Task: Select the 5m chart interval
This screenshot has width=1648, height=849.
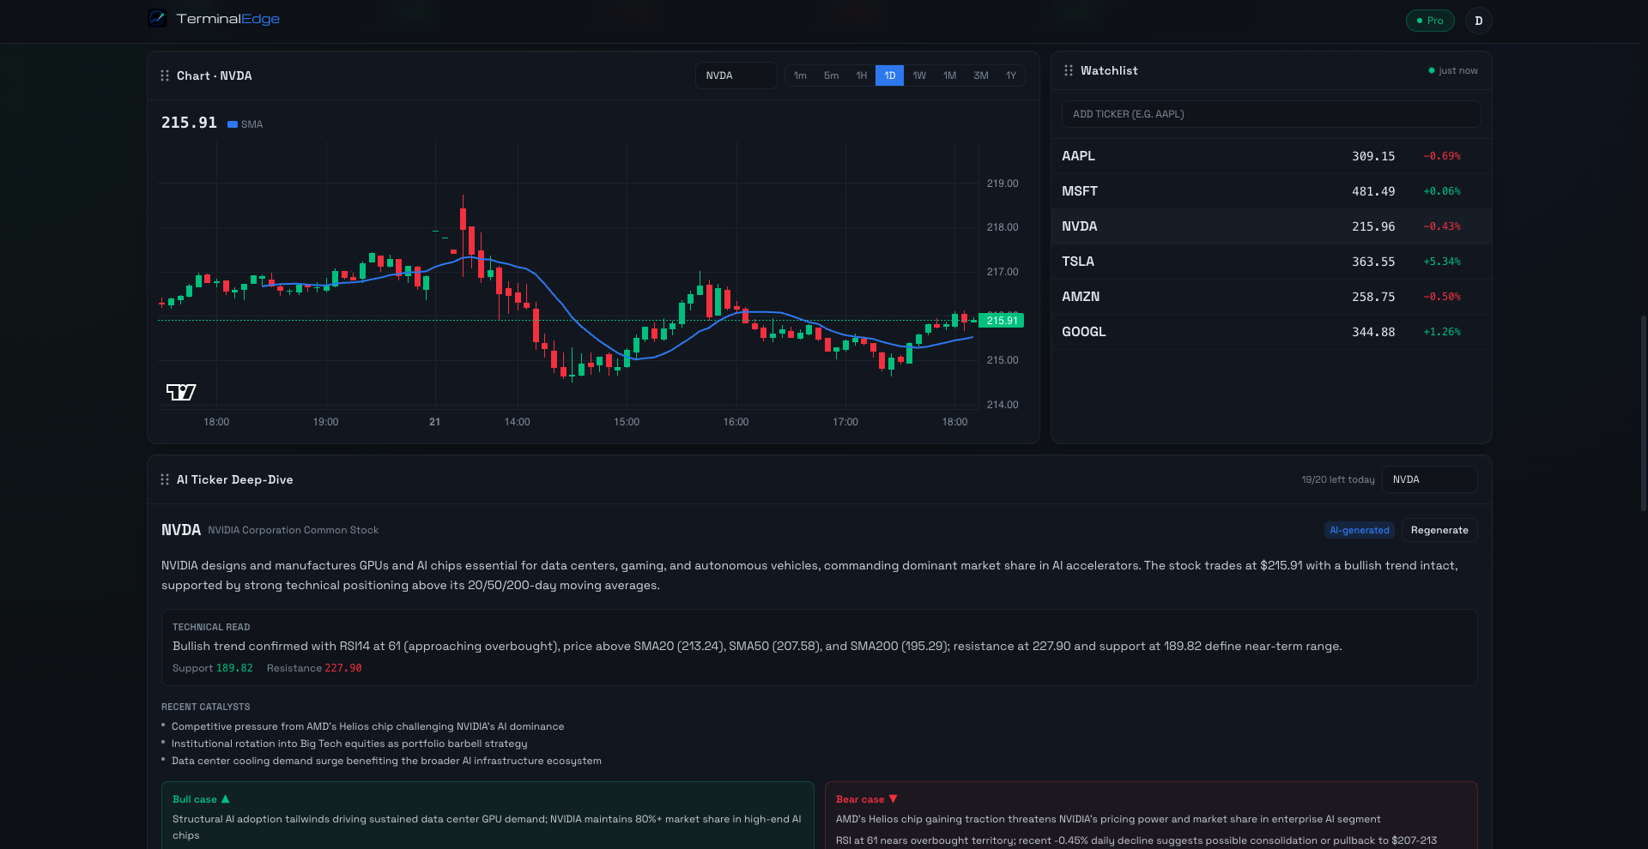Action: (831, 75)
